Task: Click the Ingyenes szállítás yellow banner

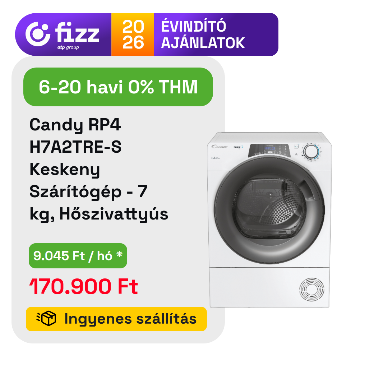Action: [x=116, y=319]
